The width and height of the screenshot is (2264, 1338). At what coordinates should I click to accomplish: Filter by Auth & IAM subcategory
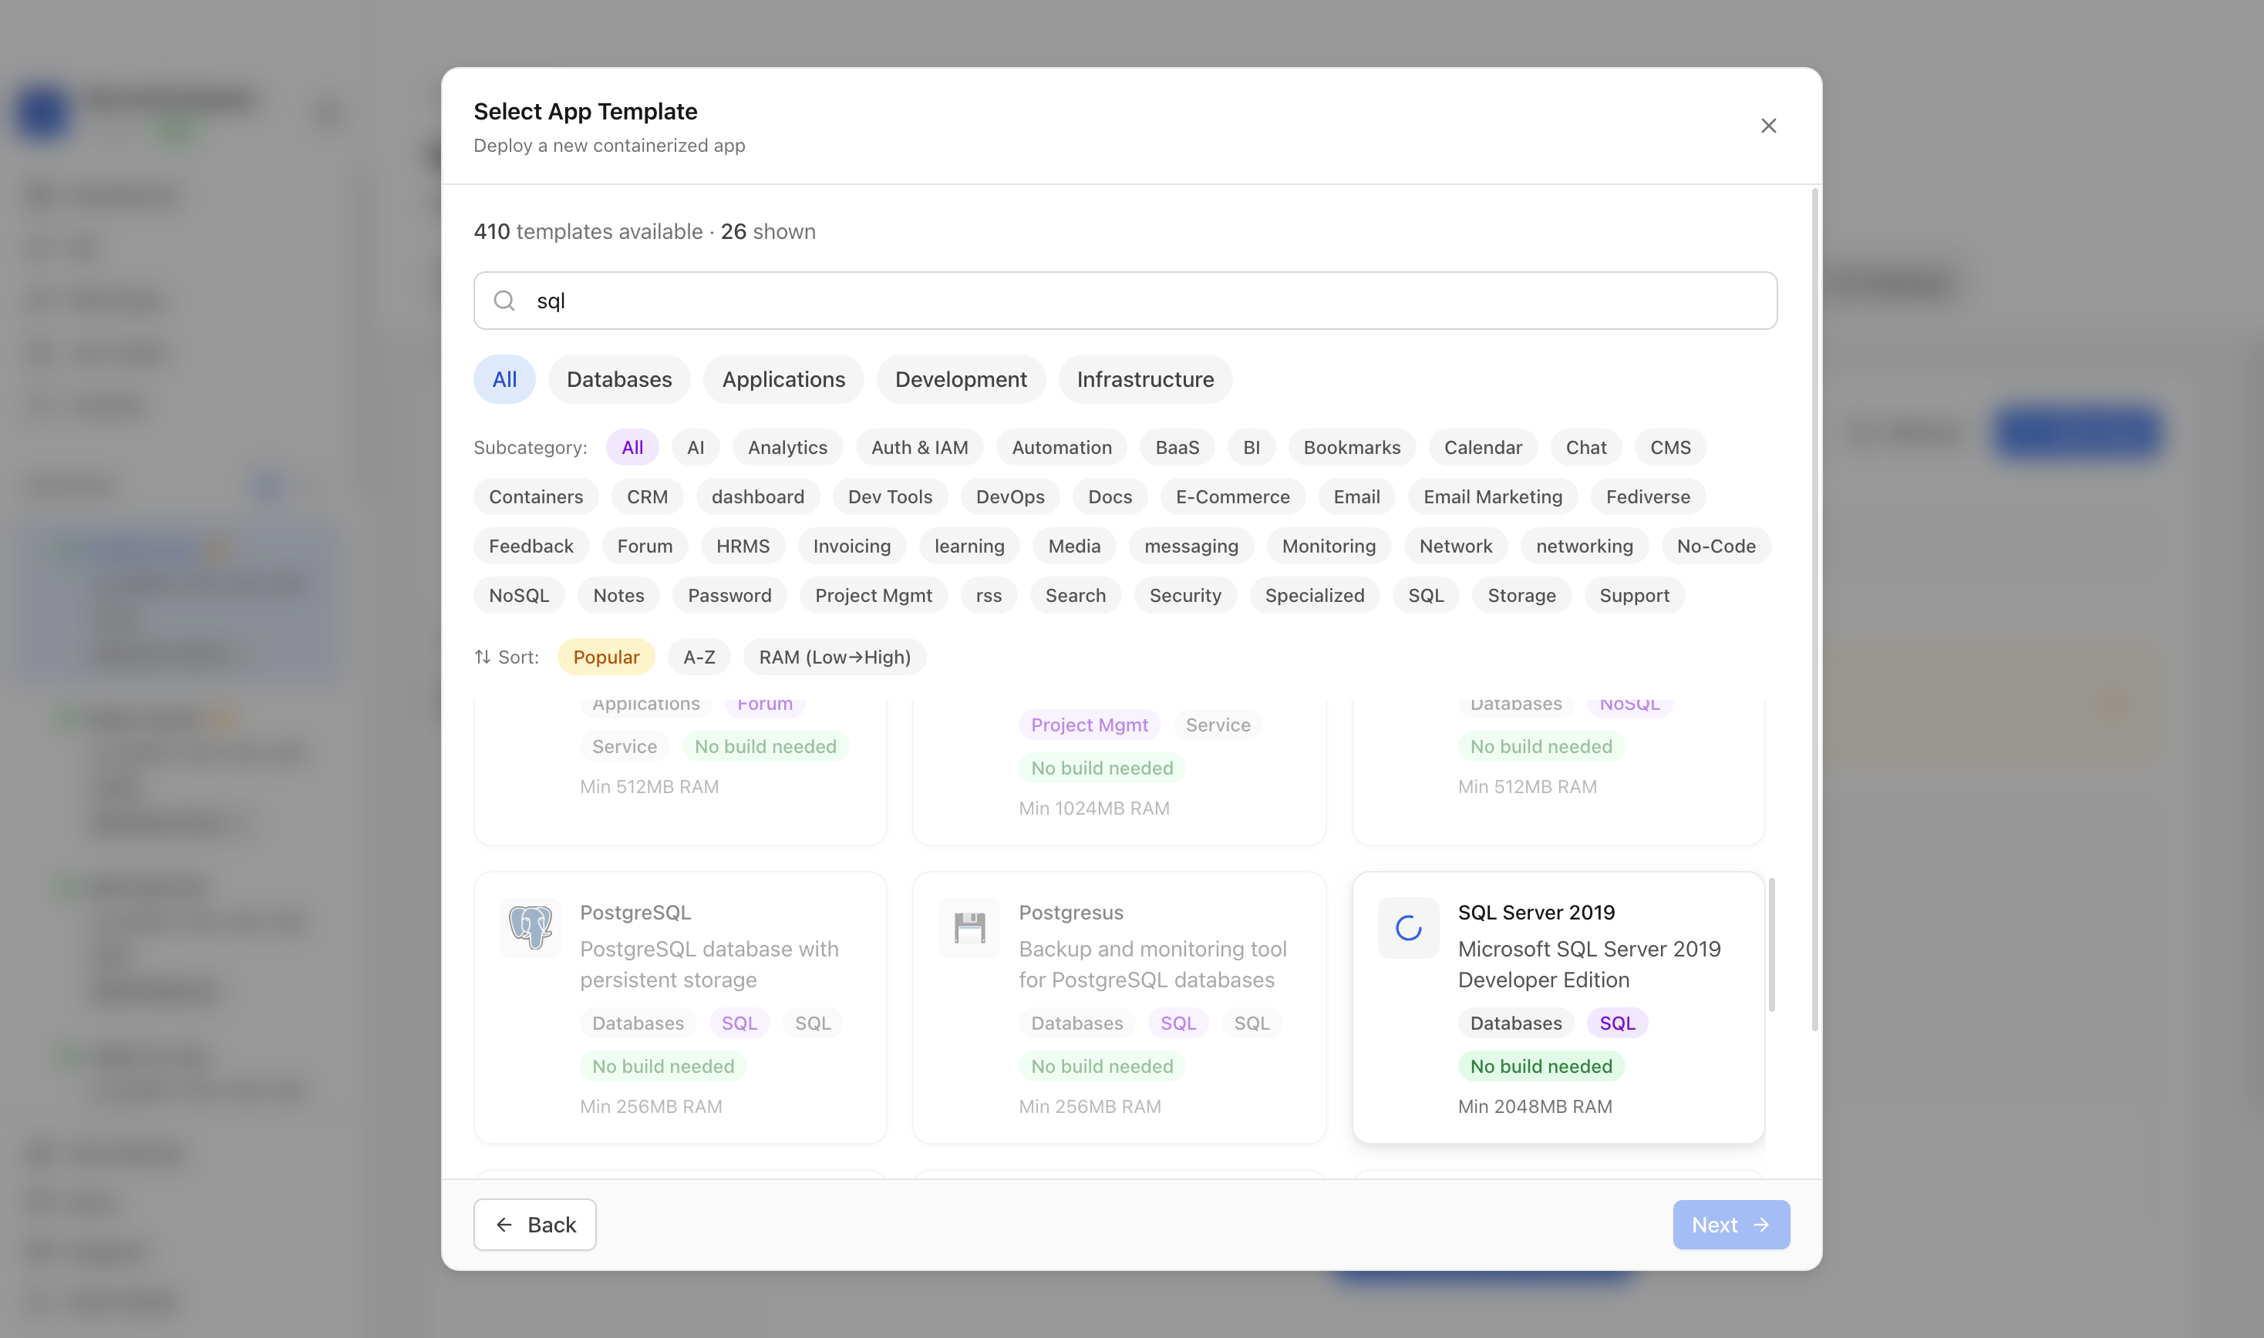(919, 447)
